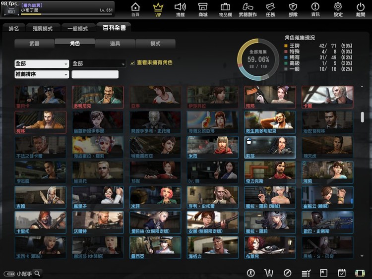Expand the second 全部 dark dropdown

click(x=99, y=63)
